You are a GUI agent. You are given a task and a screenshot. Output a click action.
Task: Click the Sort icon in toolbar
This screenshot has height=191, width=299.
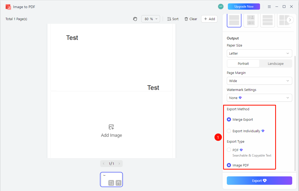(169, 19)
